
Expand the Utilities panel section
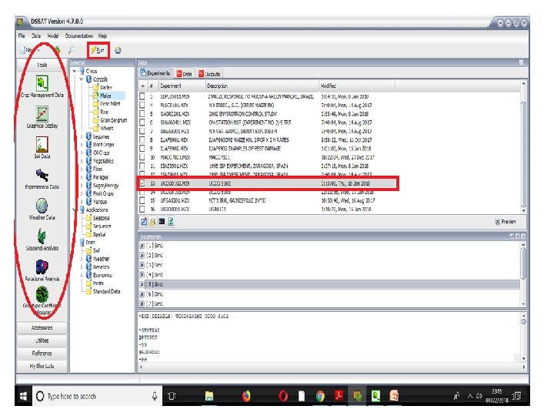pos(42,341)
